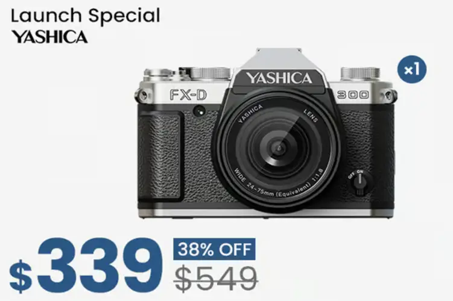Click the large $339 sale price
Image resolution: width=453 pixels, height=301 pixels.
pyautogui.click(x=86, y=265)
